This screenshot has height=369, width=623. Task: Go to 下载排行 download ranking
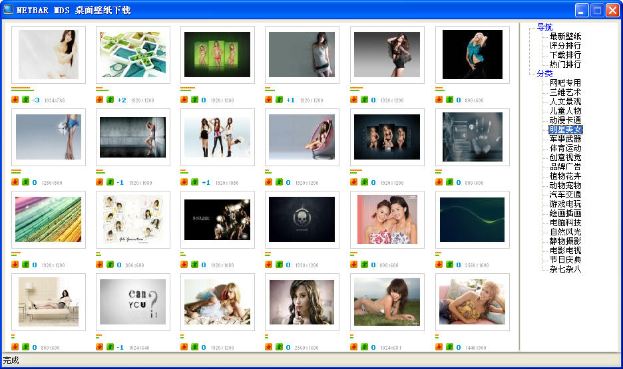(x=565, y=55)
